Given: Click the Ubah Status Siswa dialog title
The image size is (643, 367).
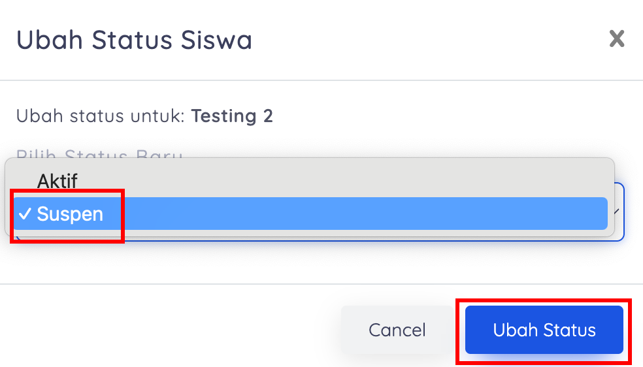Looking at the screenshot, I should [134, 40].
